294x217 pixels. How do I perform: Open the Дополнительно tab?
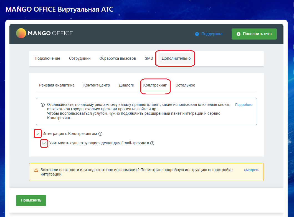(x=176, y=58)
